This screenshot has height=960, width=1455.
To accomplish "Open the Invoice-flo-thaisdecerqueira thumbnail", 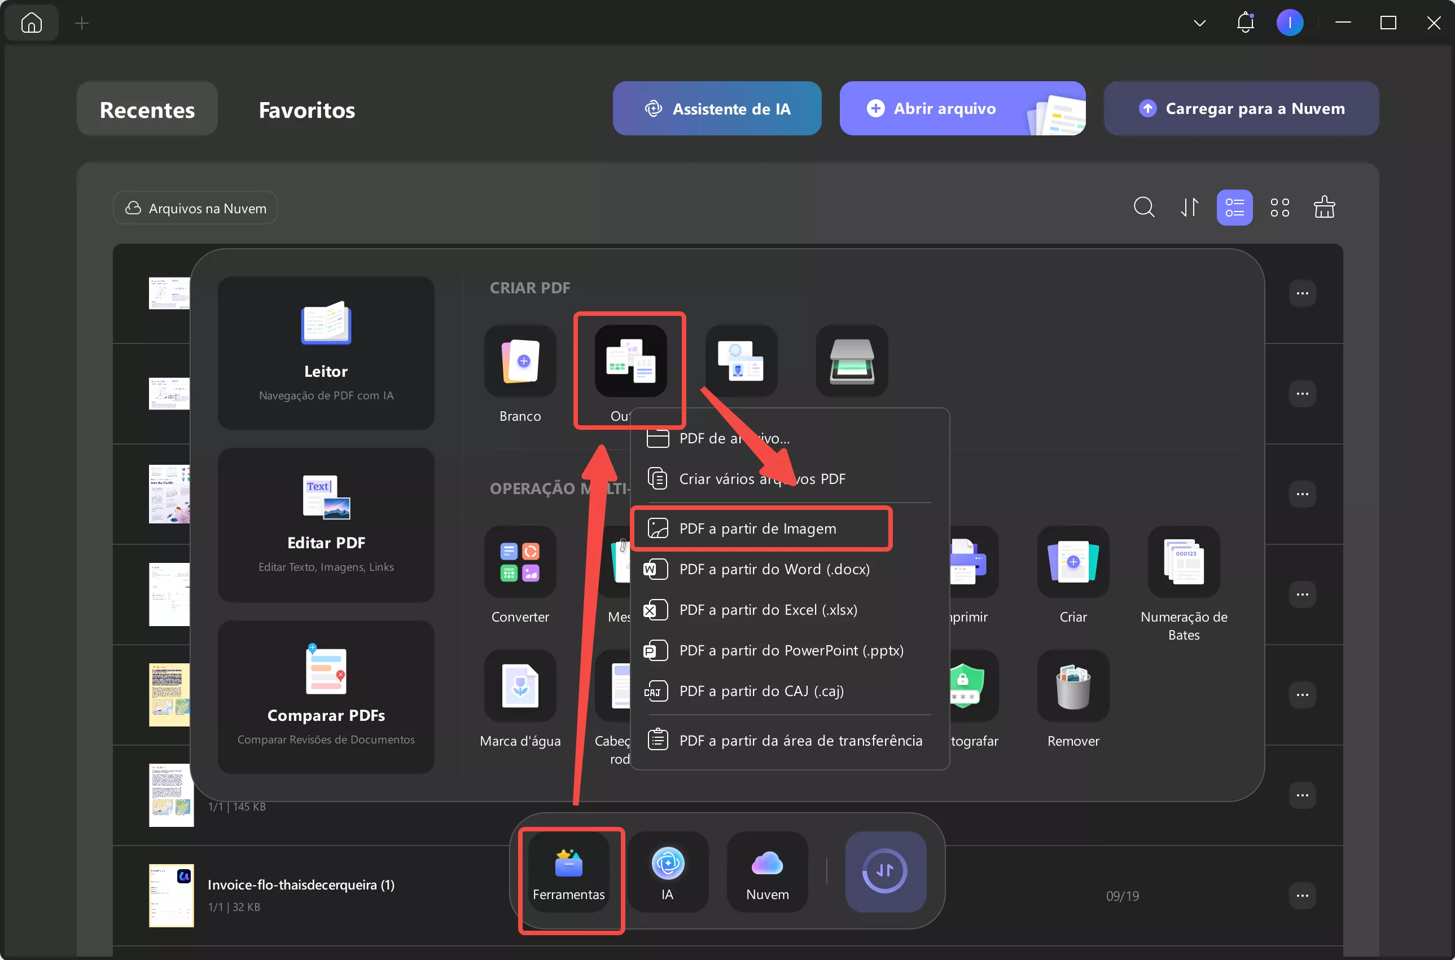I will coord(170,895).
